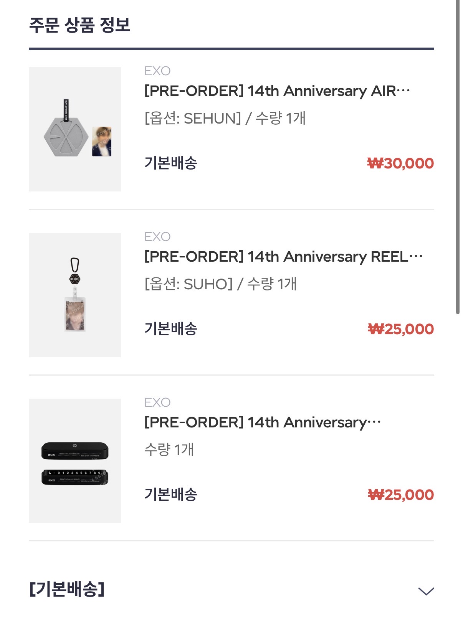Open the third truncated 14th Anniversary title

[x=262, y=423]
